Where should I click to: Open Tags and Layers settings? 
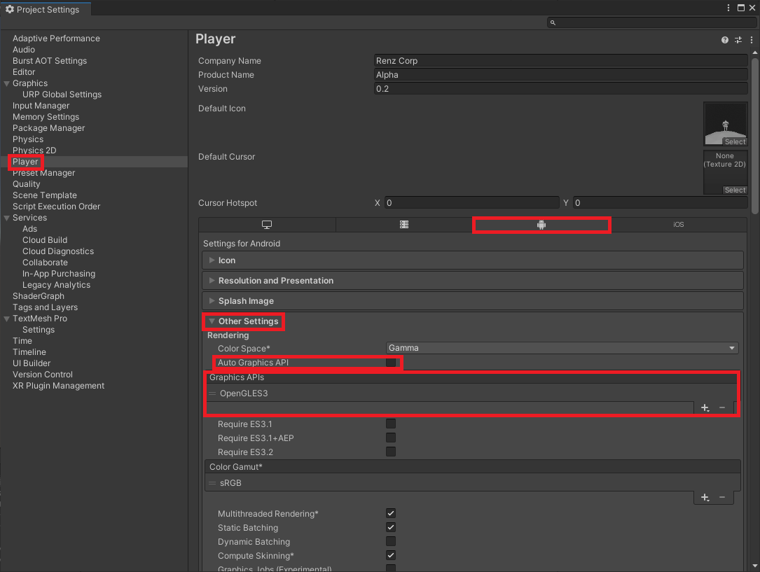tap(45, 307)
